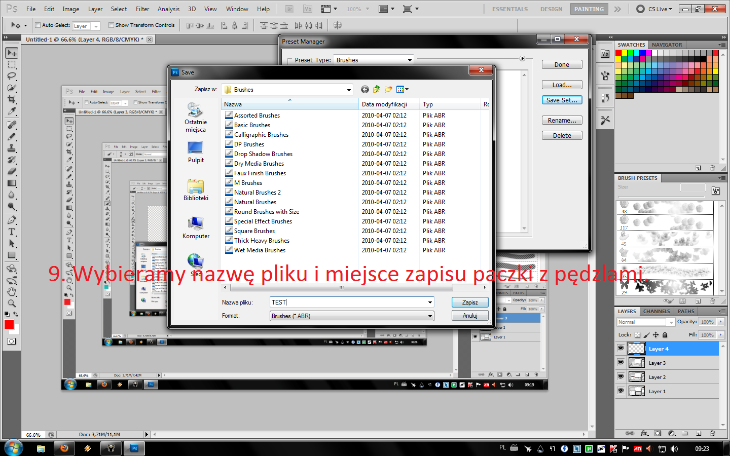Select the Crop tool
The image size is (730, 456).
pos(12,99)
